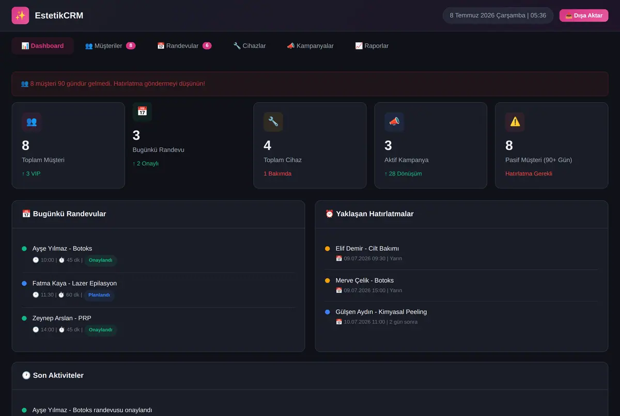
Task: Click the EstetikCRM sparkle logo icon
Action: pos(20,15)
